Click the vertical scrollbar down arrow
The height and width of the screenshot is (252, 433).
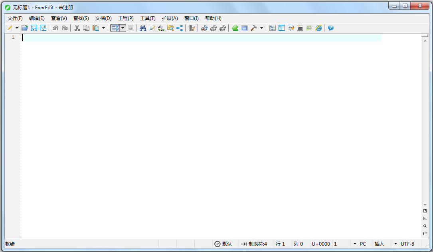tap(425, 205)
